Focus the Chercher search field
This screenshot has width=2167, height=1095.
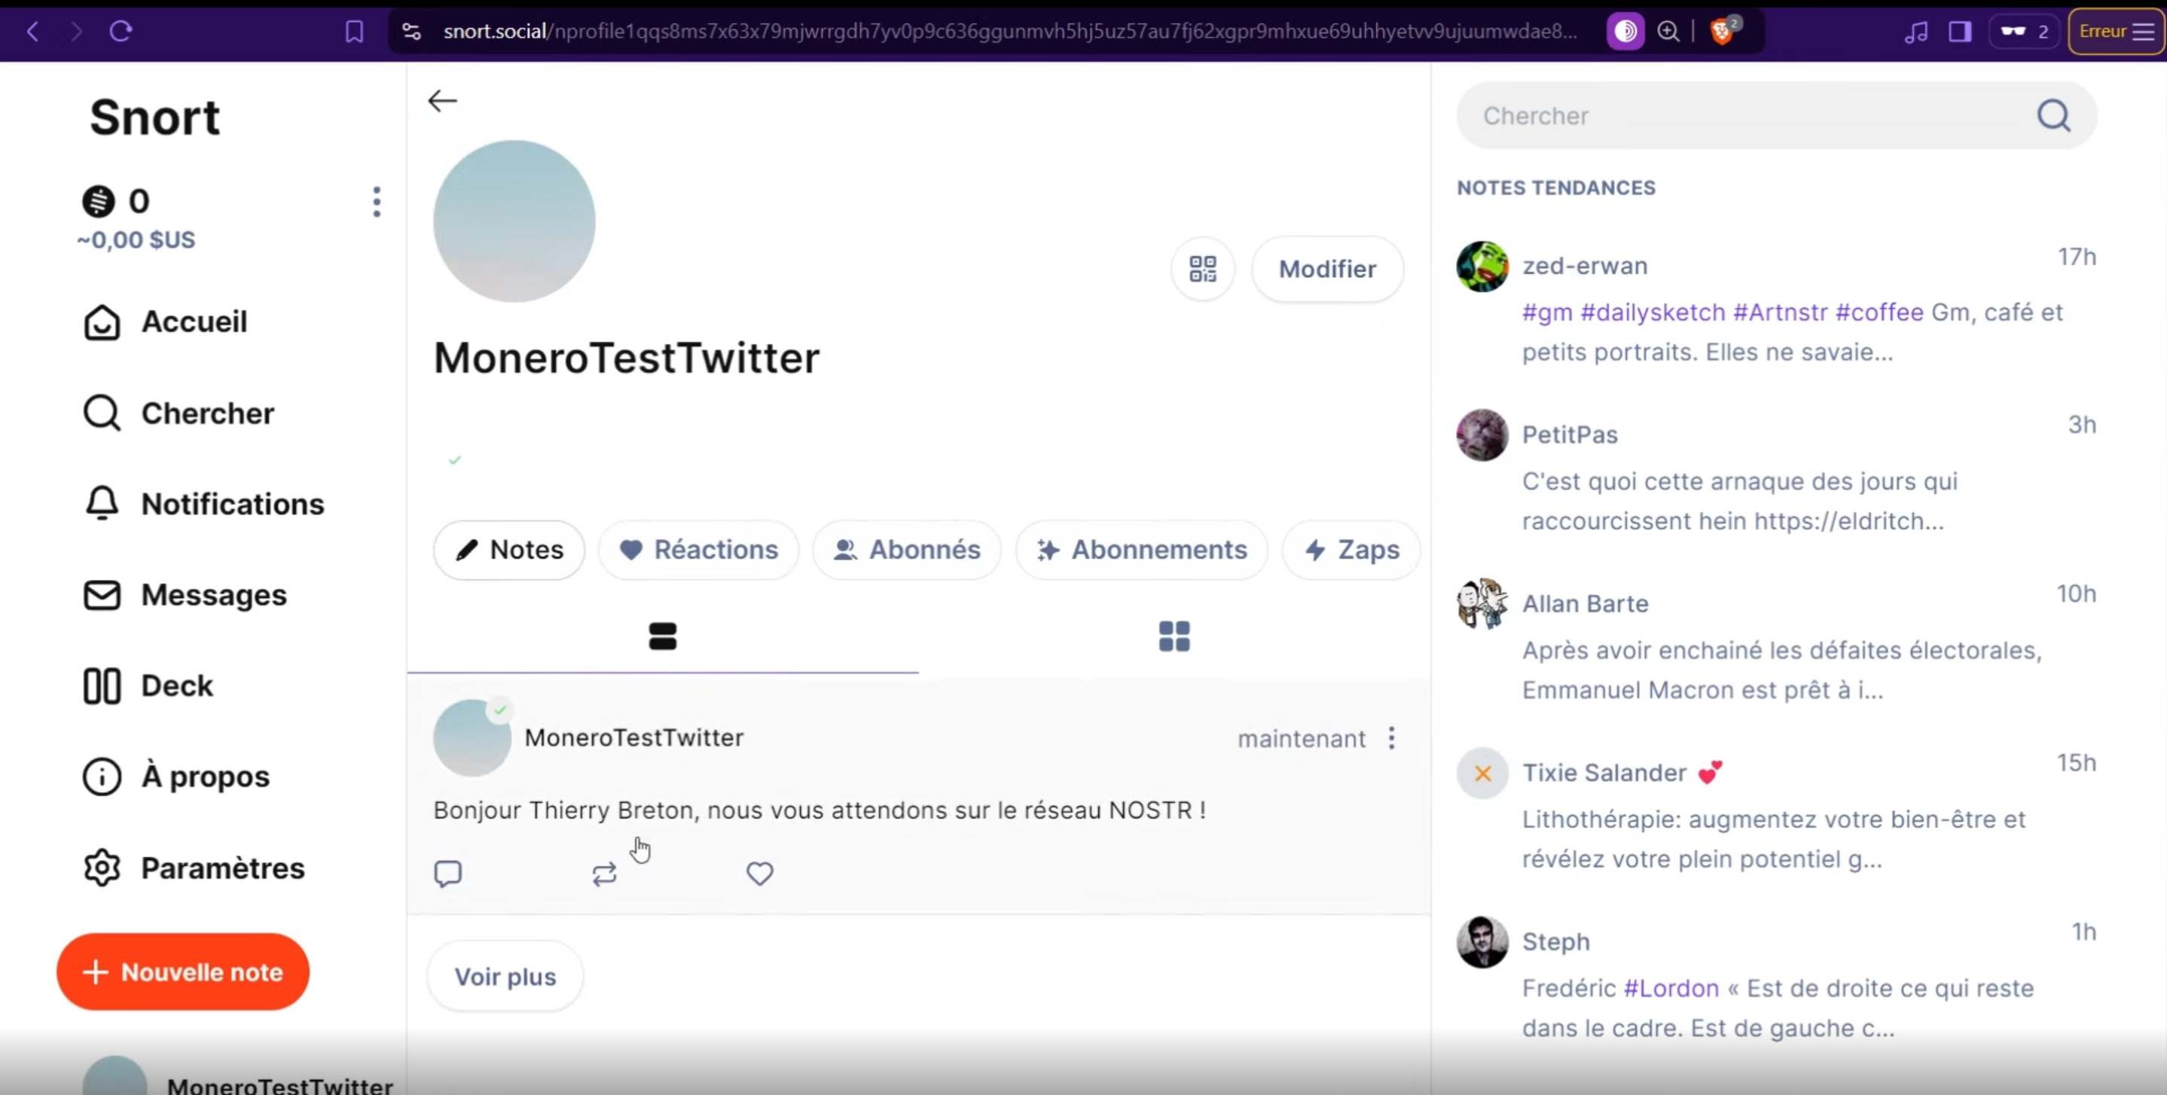click(1777, 115)
